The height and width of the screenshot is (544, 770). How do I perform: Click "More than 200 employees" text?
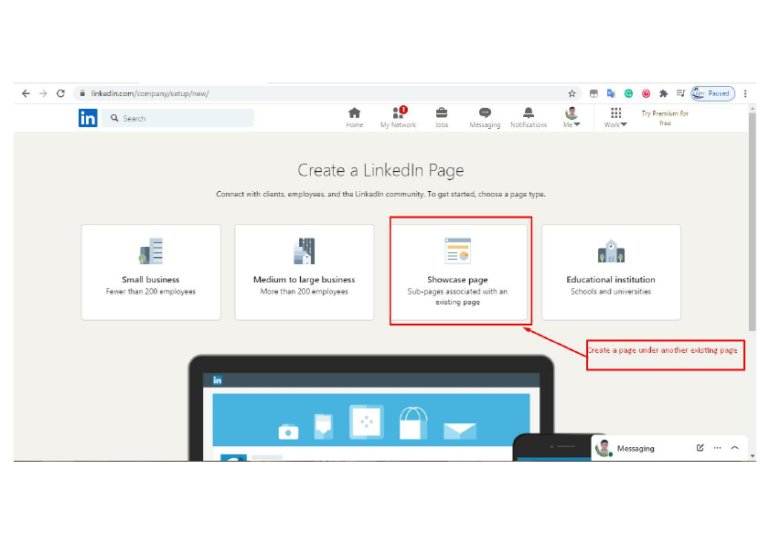304,292
